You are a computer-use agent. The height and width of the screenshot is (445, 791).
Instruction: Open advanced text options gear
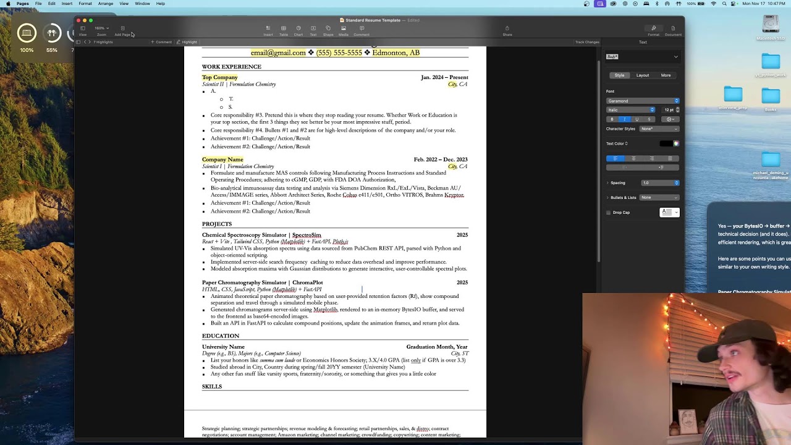[670, 119]
